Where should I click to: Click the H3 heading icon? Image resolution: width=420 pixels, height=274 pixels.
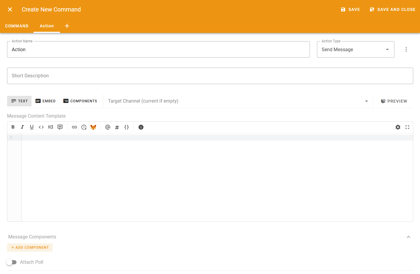51,127
